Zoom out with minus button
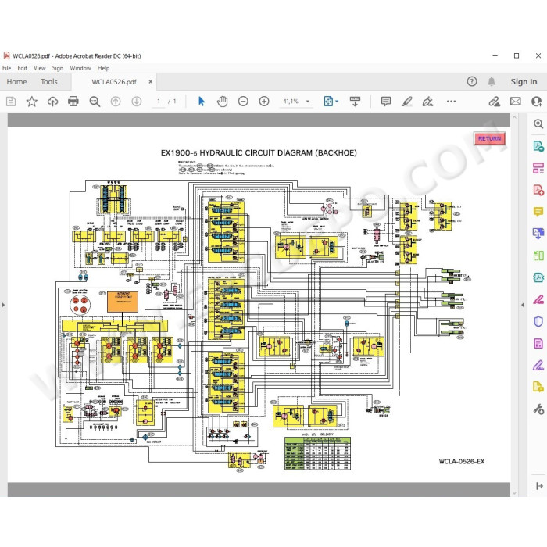Image resolution: width=547 pixels, height=547 pixels. tap(243, 102)
